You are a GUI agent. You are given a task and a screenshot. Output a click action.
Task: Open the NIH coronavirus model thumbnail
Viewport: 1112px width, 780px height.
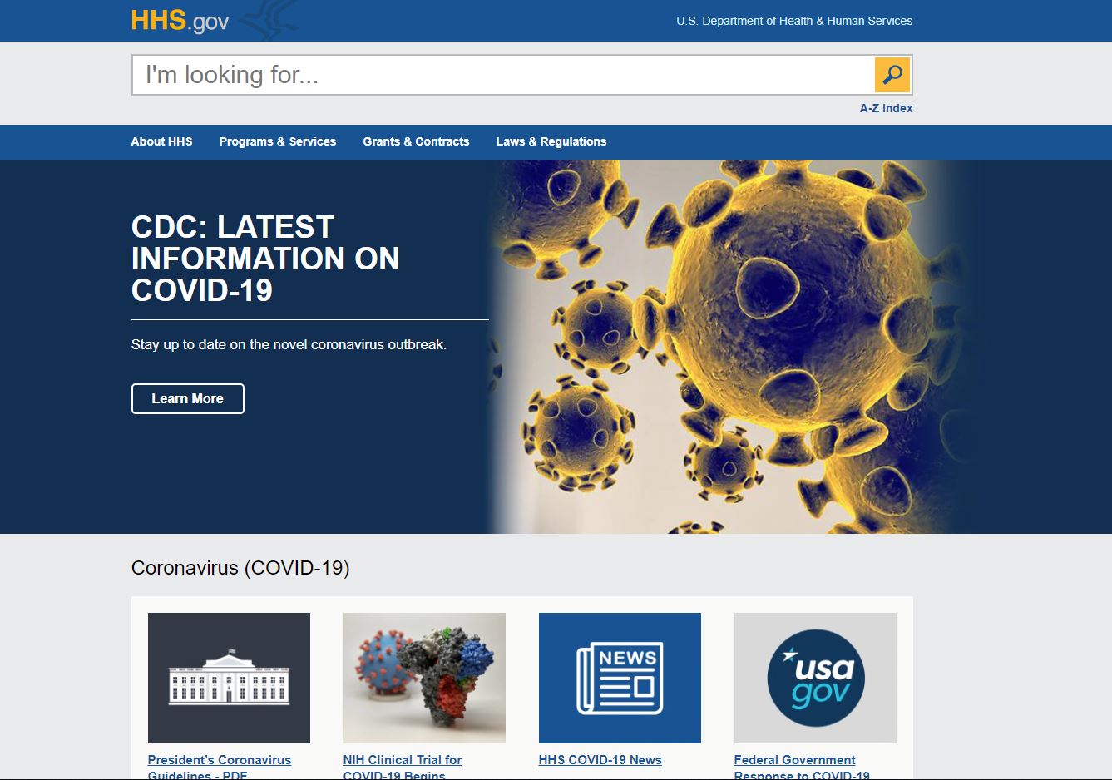424,678
